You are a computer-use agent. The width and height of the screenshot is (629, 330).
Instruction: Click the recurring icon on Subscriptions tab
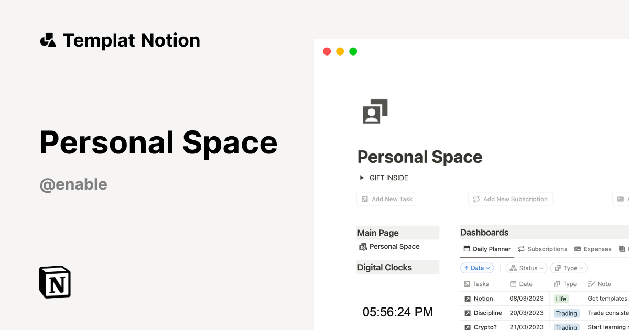521,249
